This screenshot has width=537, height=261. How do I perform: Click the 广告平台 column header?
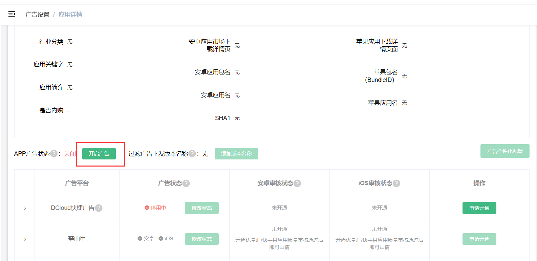77,183
